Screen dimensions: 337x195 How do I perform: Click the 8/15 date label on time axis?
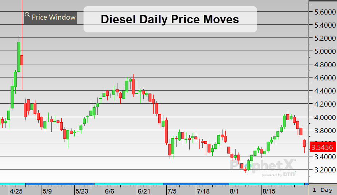click(x=269, y=191)
